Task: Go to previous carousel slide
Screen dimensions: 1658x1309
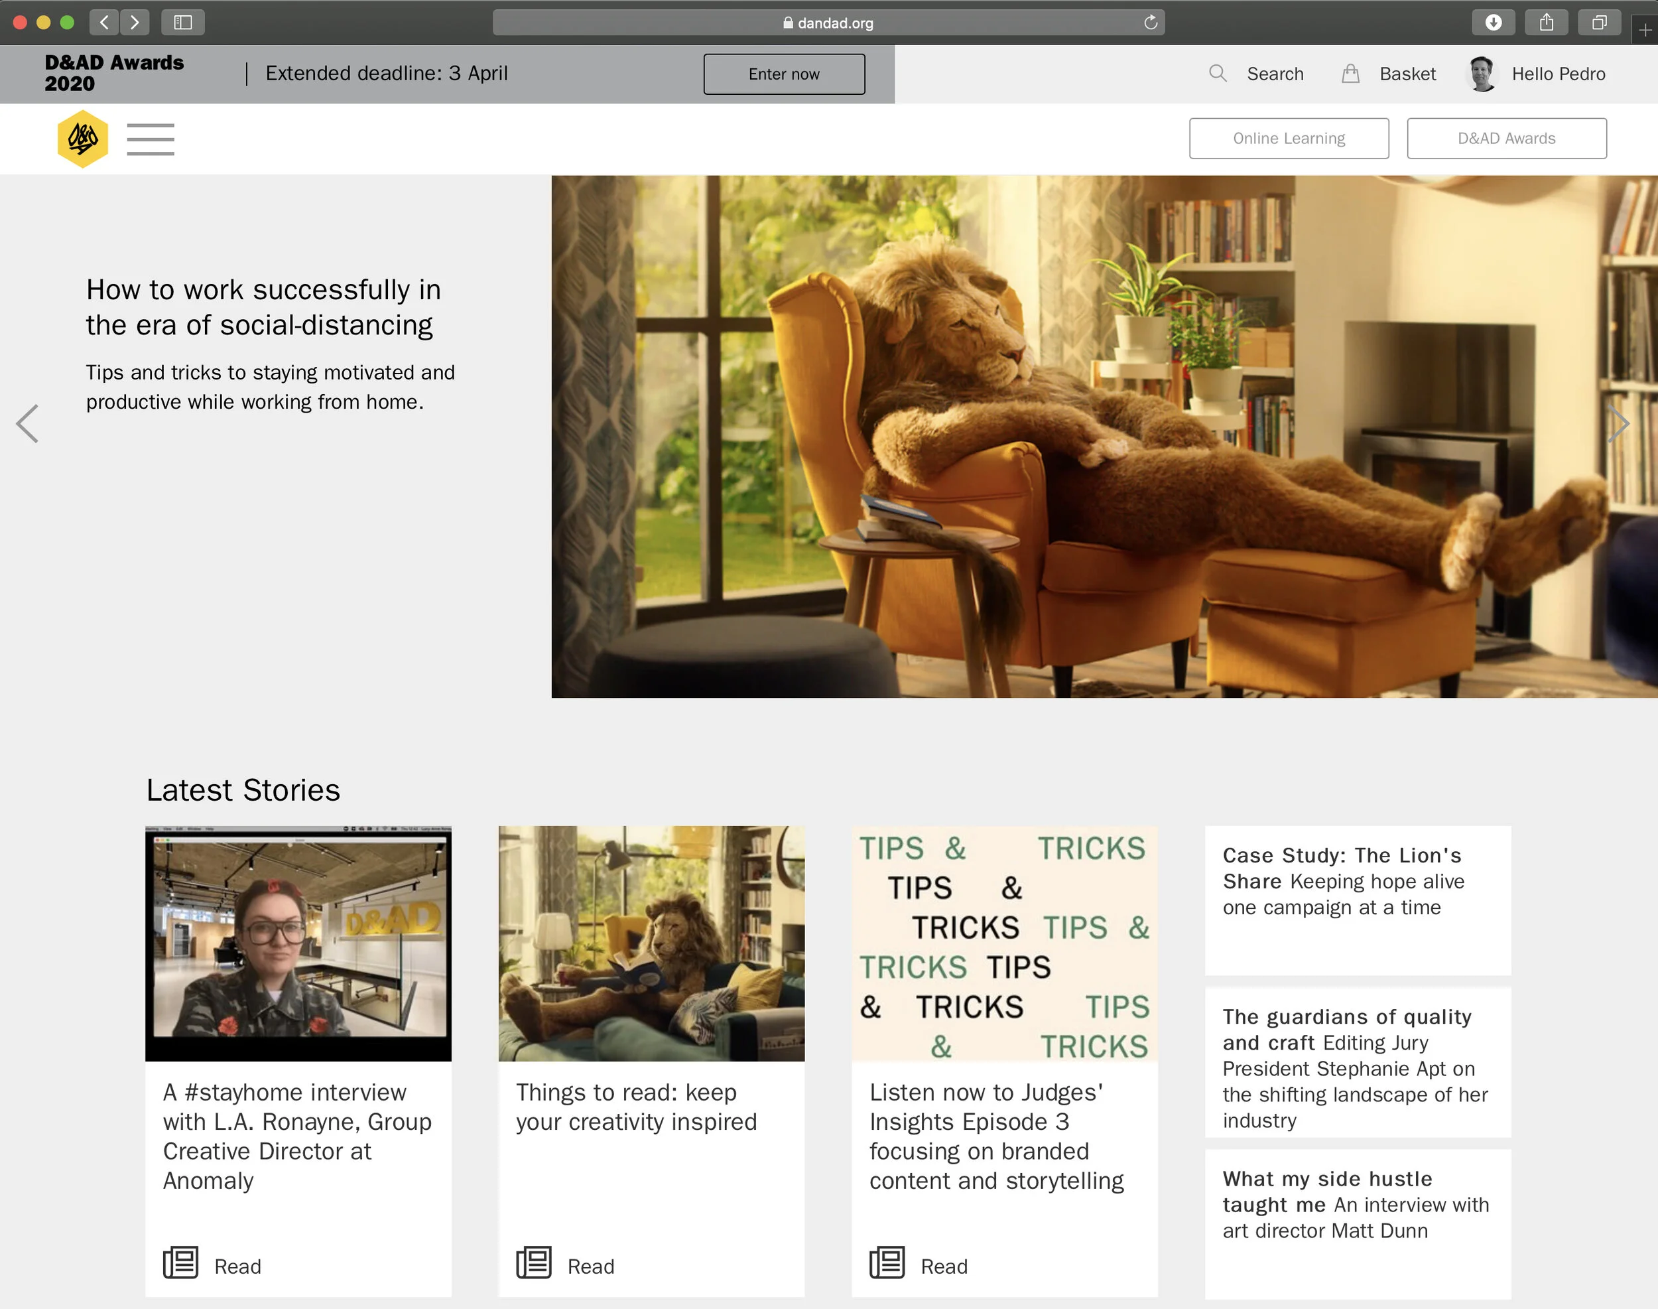Action: pyautogui.click(x=28, y=423)
